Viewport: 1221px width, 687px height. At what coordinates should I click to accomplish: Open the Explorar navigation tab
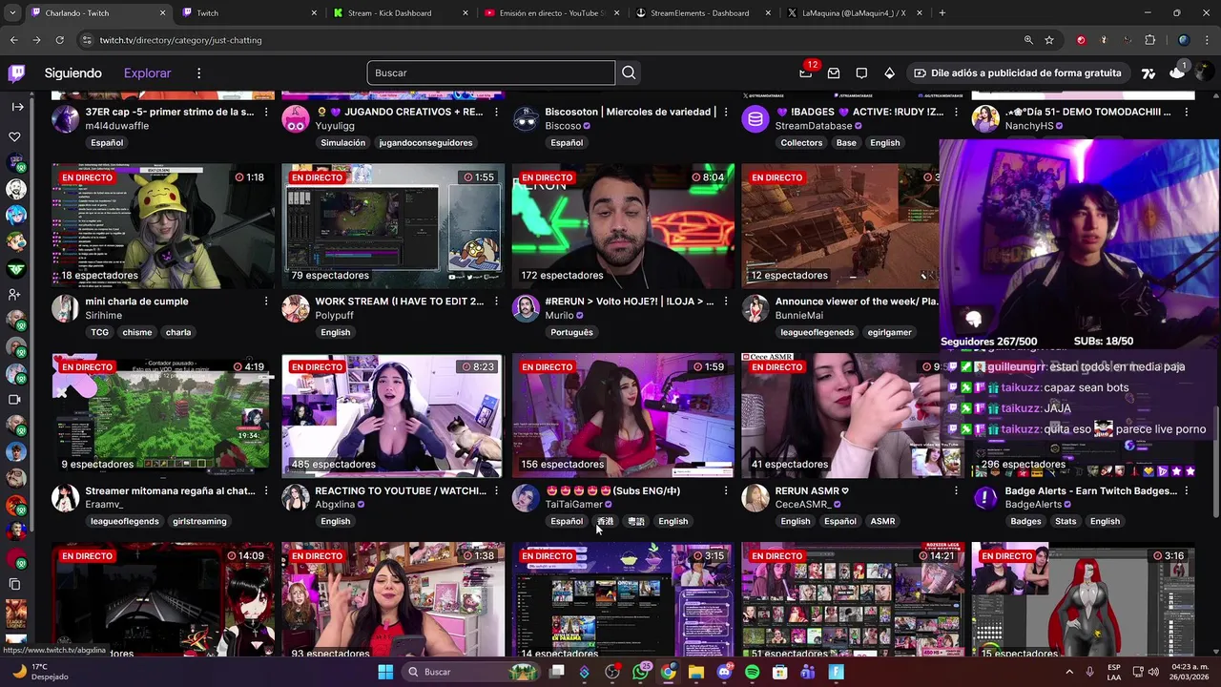(147, 73)
